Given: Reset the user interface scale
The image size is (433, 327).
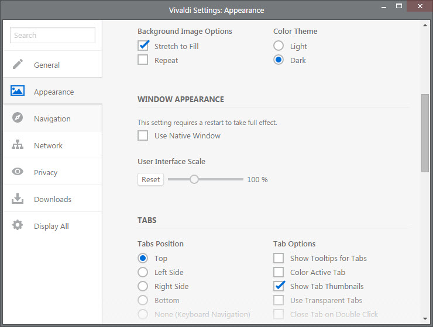Looking at the screenshot, I should click(x=151, y=179).
